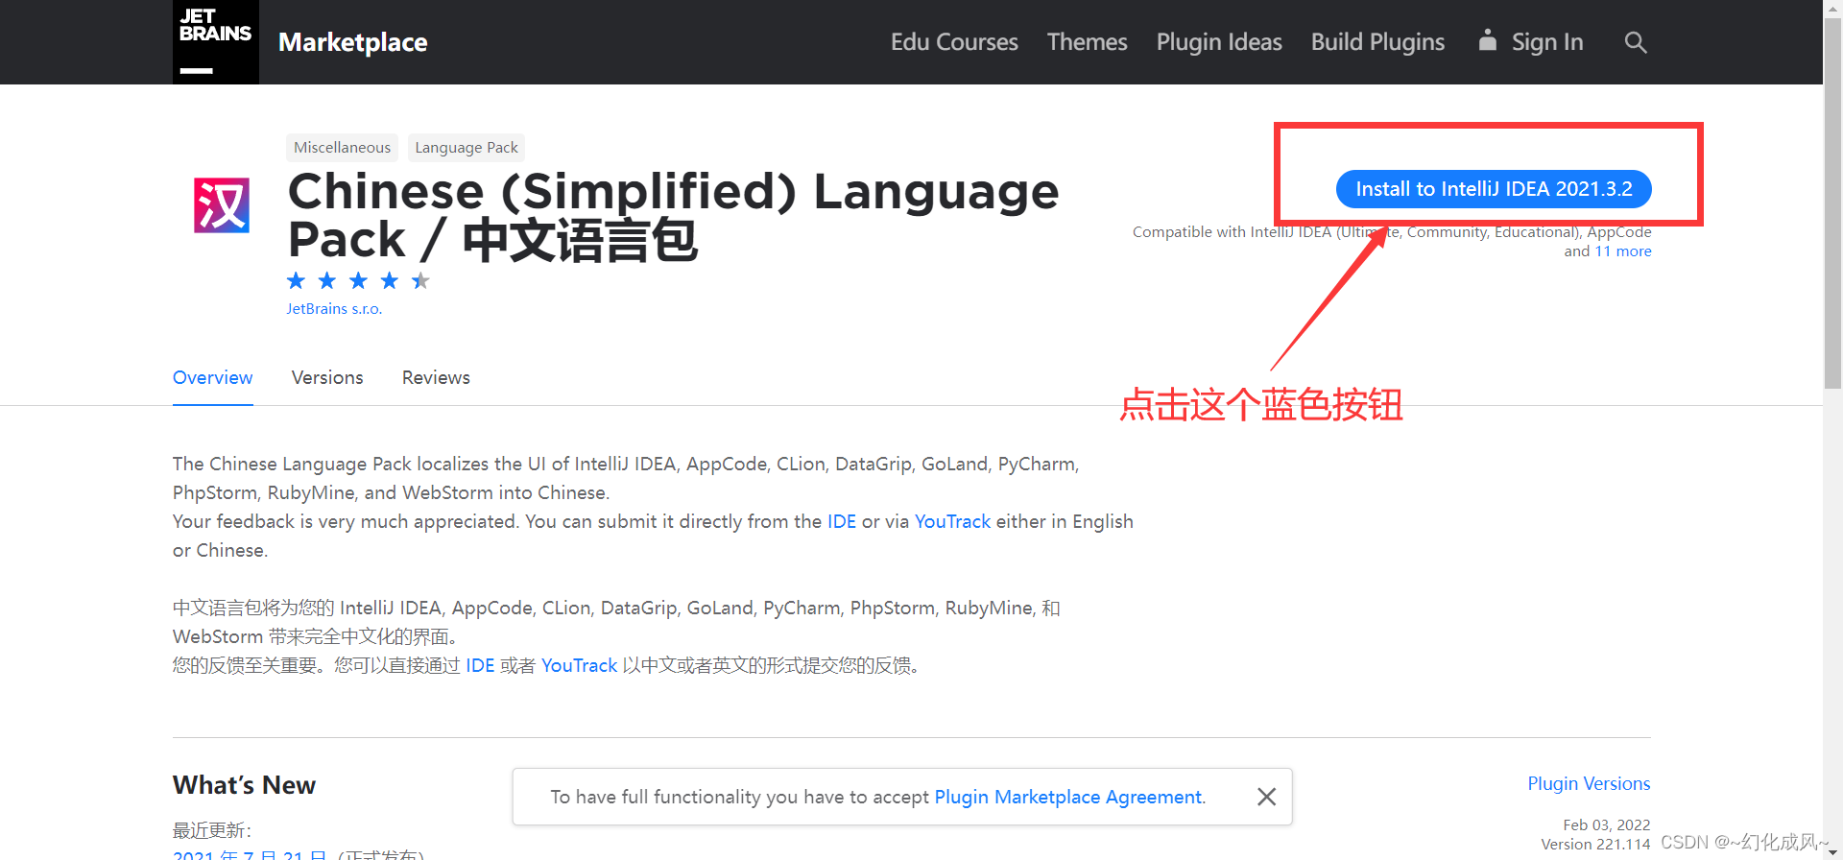1843x860 pixels.
Task: Click the 'Version 221.114' text
Action: (1595, 845)
